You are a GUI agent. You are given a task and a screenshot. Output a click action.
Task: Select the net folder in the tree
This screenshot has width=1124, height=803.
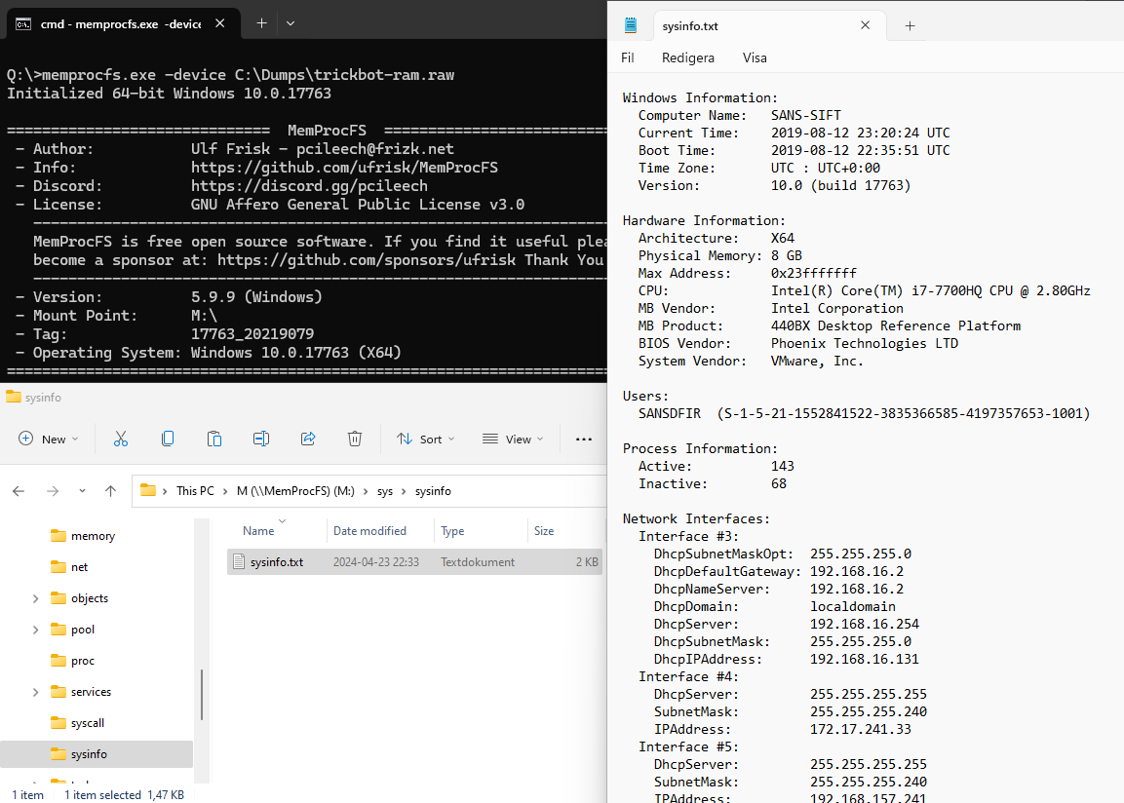(79, 567)
